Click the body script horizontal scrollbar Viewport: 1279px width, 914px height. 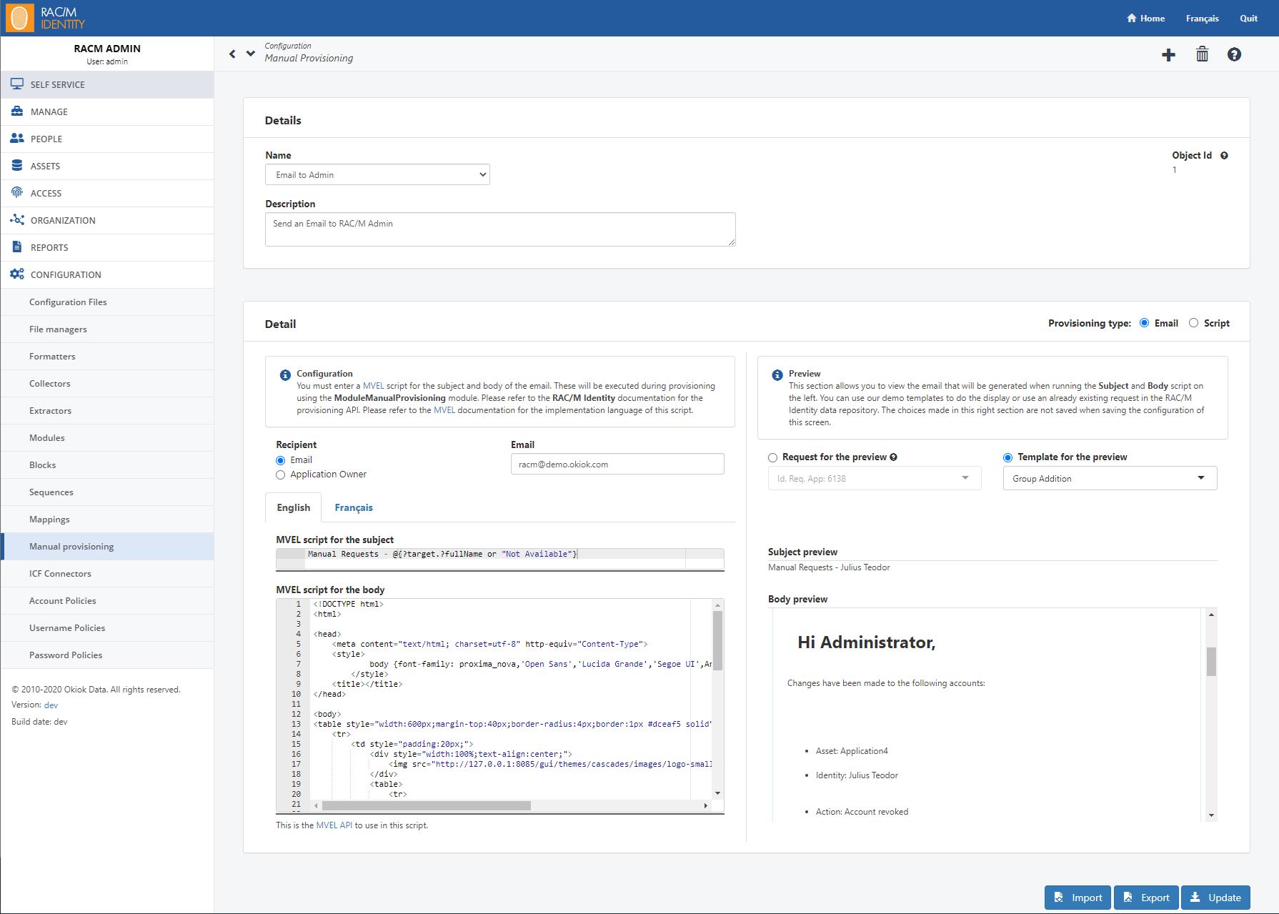coord(427,805)
